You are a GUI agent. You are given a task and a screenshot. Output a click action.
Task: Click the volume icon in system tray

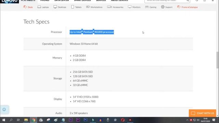coord(198,120)
